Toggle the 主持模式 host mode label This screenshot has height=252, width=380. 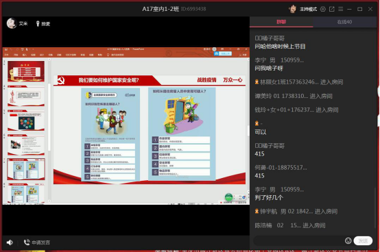pyautogui.click(x=308, y=9)
